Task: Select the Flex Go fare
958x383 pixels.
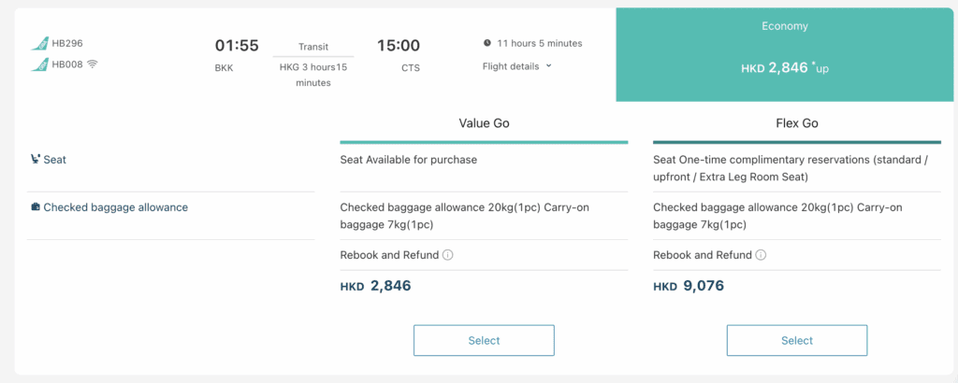Action: pos(796,340)
